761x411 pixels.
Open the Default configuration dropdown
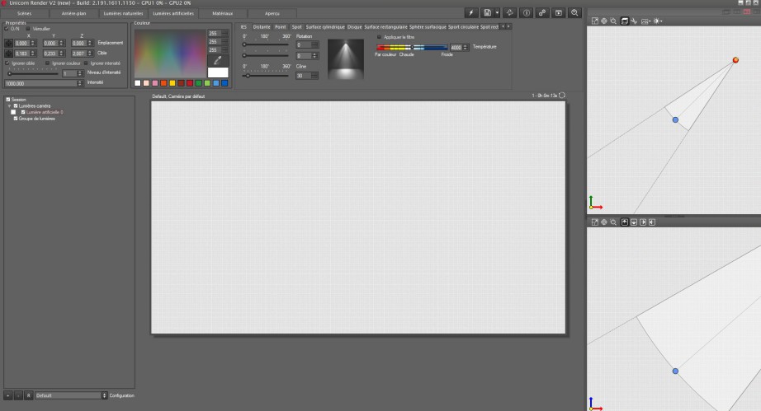(69, 395)
